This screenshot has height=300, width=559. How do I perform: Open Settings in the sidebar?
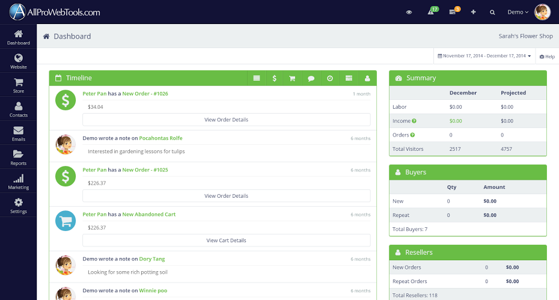[x=18, y=206]
